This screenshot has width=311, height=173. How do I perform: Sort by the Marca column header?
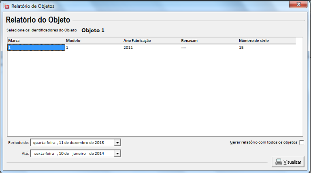coord(14,41)
